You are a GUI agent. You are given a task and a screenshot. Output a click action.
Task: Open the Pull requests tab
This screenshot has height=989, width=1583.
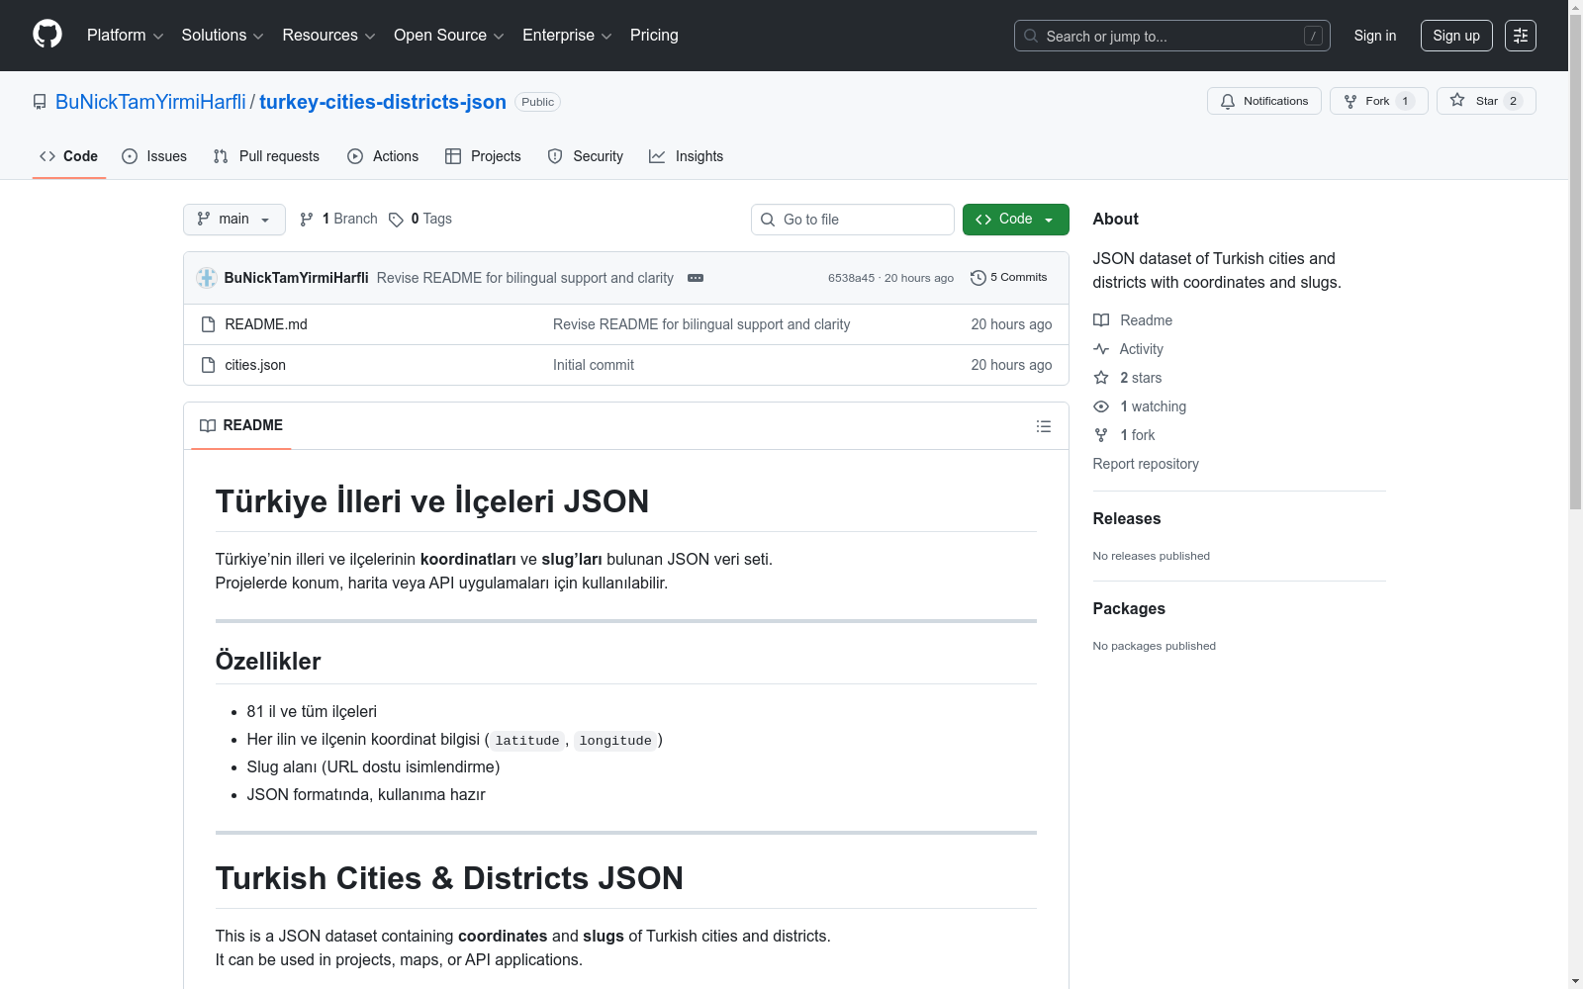tap(266, 156)
